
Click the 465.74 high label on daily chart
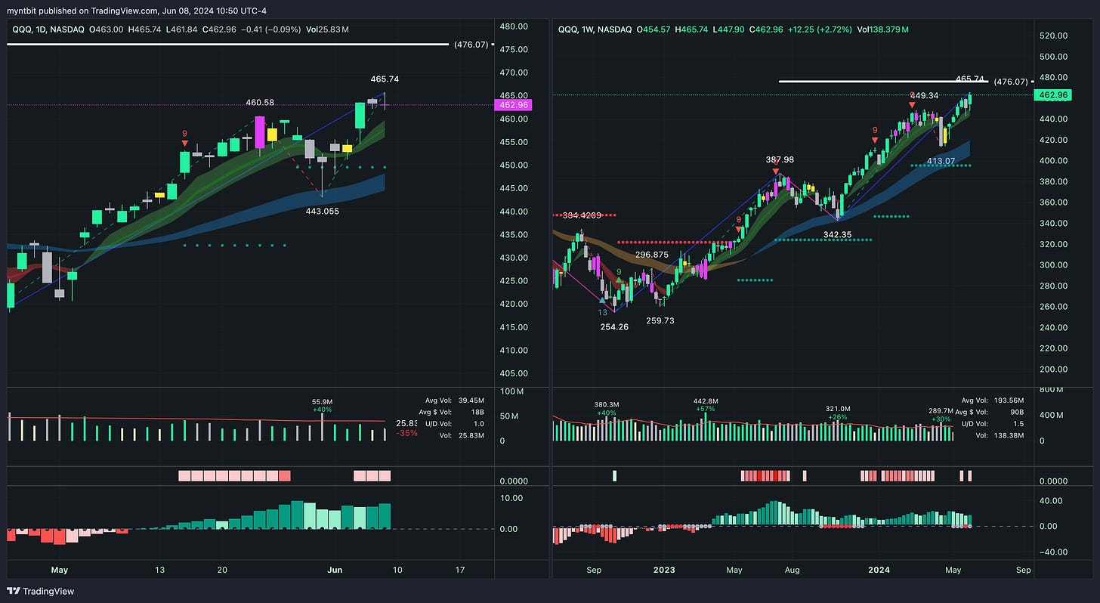385,79
